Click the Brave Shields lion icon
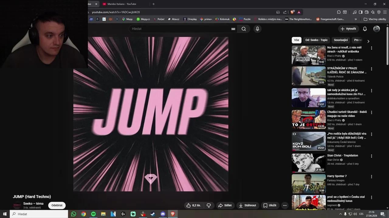 point(292,12)
